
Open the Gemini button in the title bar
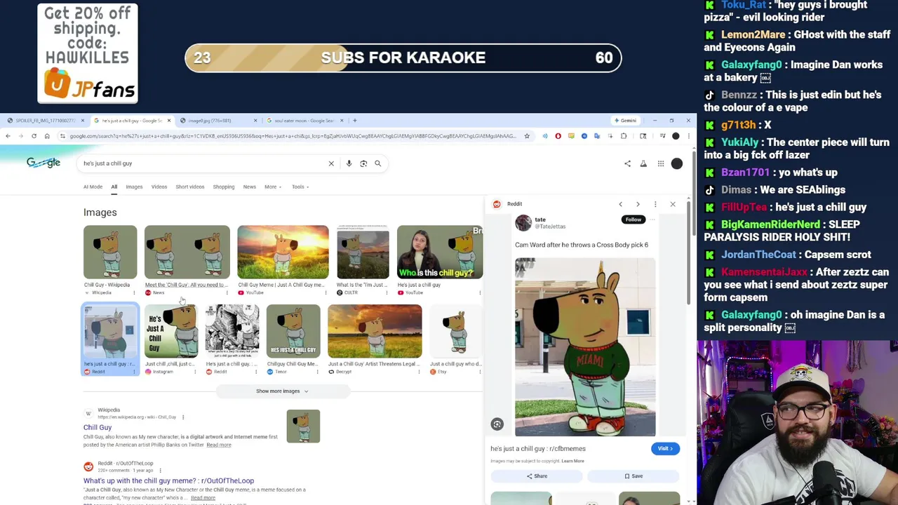tap(624, 121)
